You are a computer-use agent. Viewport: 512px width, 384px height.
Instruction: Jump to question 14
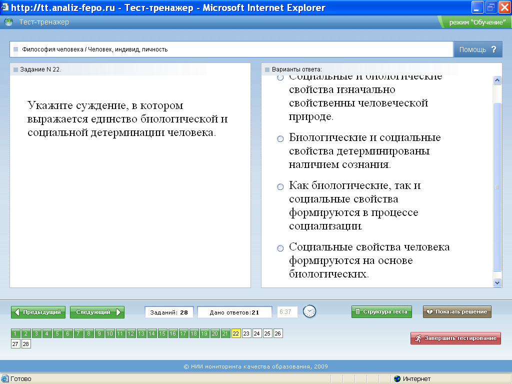152,333
